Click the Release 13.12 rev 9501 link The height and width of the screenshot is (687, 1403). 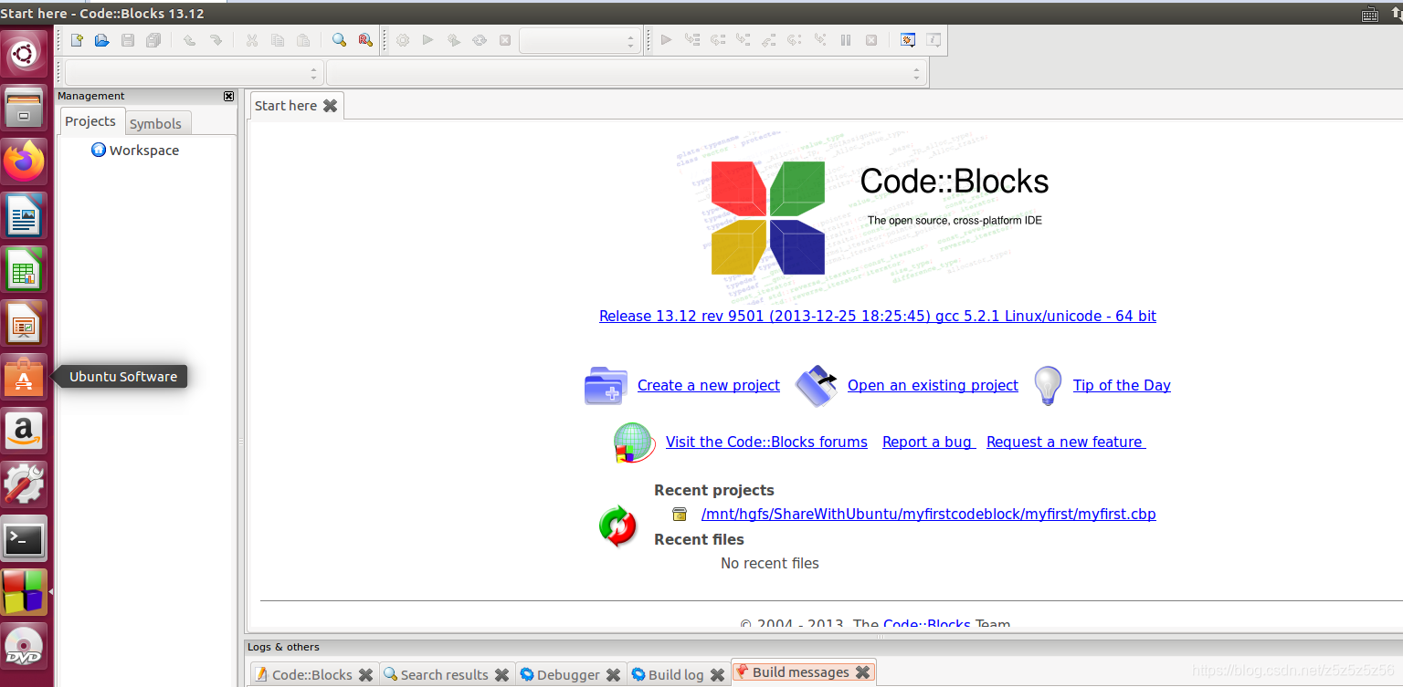tap(878, 316)
